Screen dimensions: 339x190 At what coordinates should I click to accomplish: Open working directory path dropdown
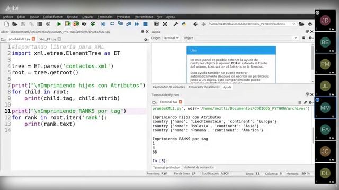tap(293, 24)
